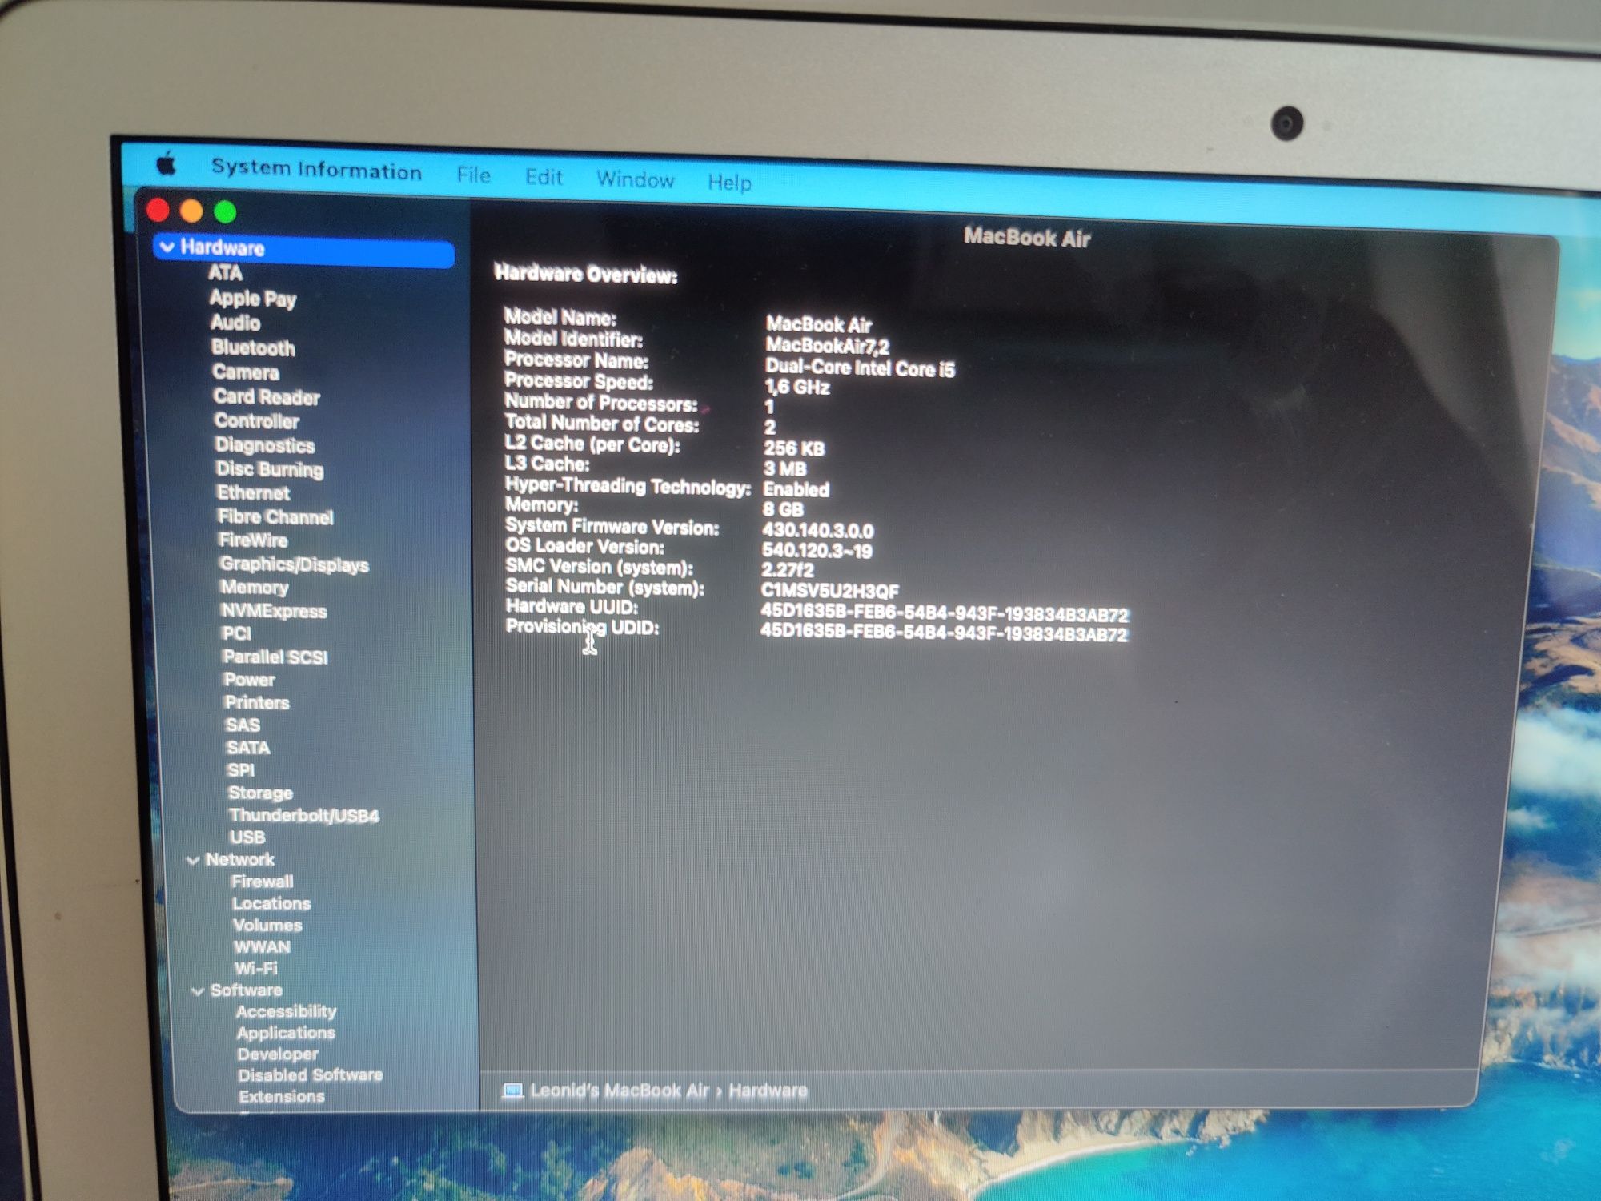Click the computer icon in path bar
The width and height of the screenshot is (1601, 1201).
[512, 1091]
